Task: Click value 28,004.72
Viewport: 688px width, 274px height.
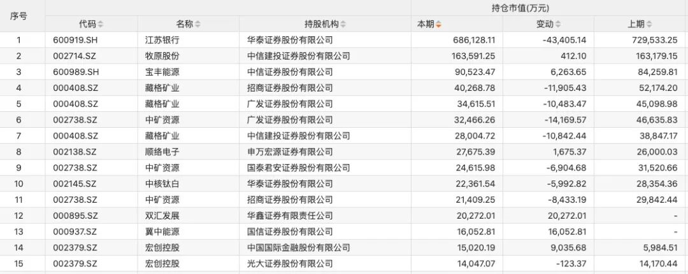Action: coord(477,135)
